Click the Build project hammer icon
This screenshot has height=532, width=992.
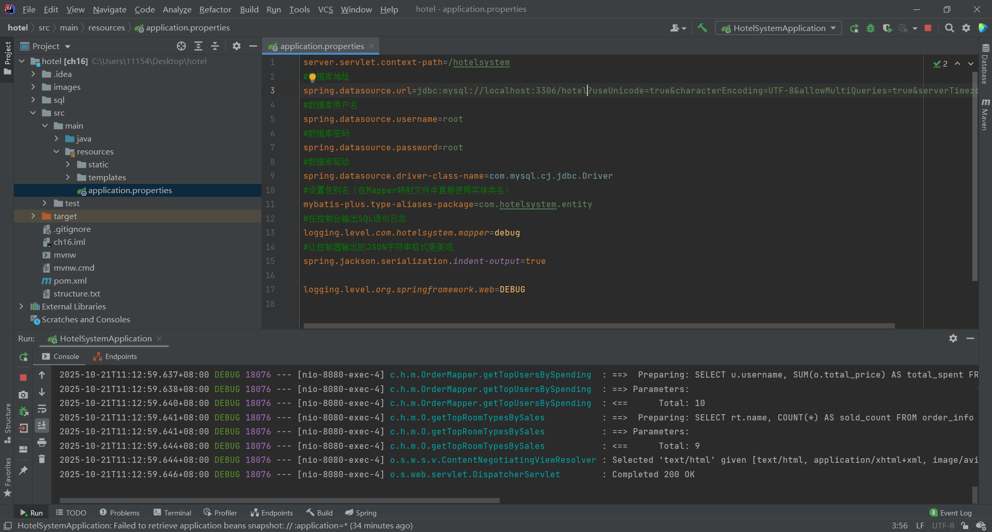(702, 28)
